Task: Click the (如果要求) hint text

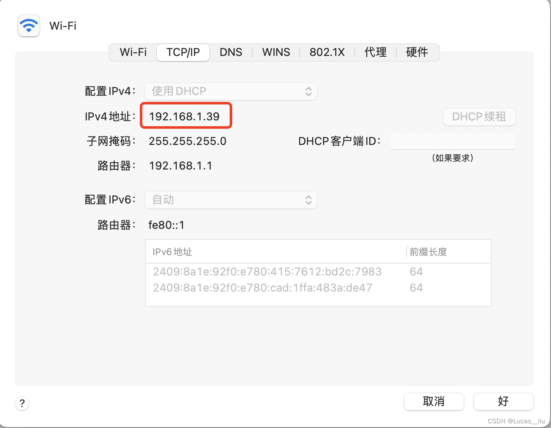Action: (x=452, y=158)
